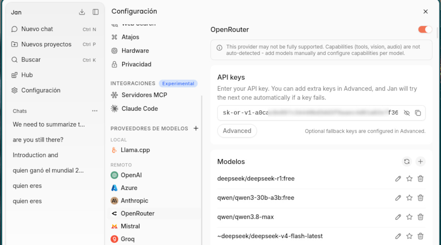This screenshot has height=245, width=441.
Task: Refresh the Modelos list
Action: pos(407,161)
